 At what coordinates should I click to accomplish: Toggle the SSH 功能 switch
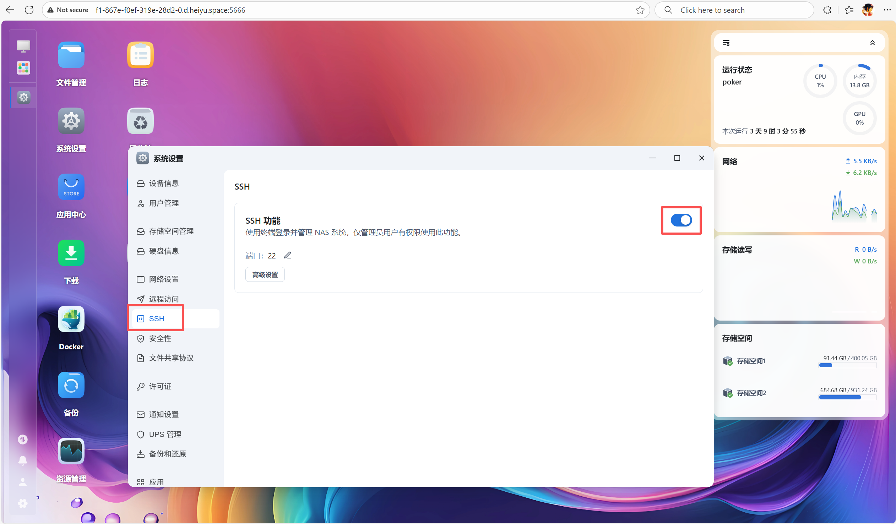pyautogui.click(x=681, y=220)
